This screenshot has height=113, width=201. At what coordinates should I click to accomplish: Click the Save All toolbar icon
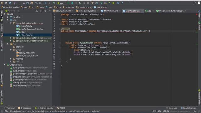(6, 3)
